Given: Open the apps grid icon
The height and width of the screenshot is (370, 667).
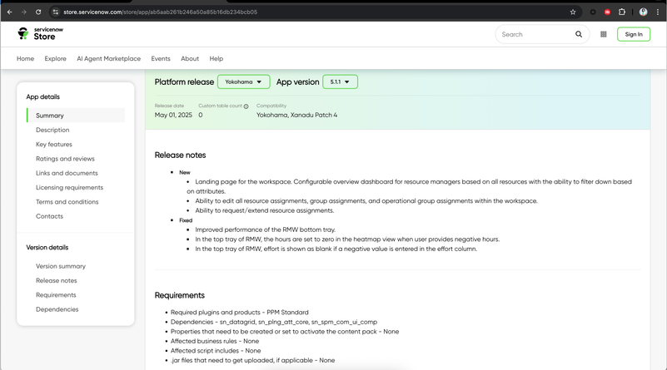Looking at the screenshot, I should point(603,34).
